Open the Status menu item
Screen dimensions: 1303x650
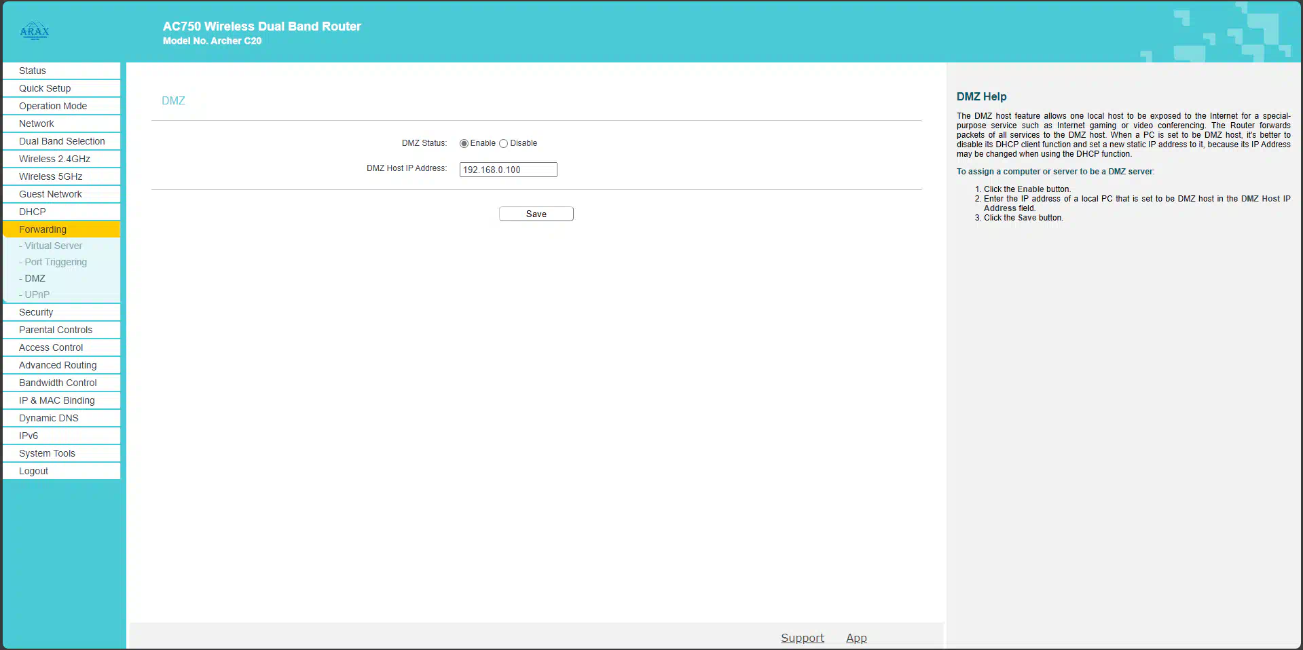pos(62,71)
